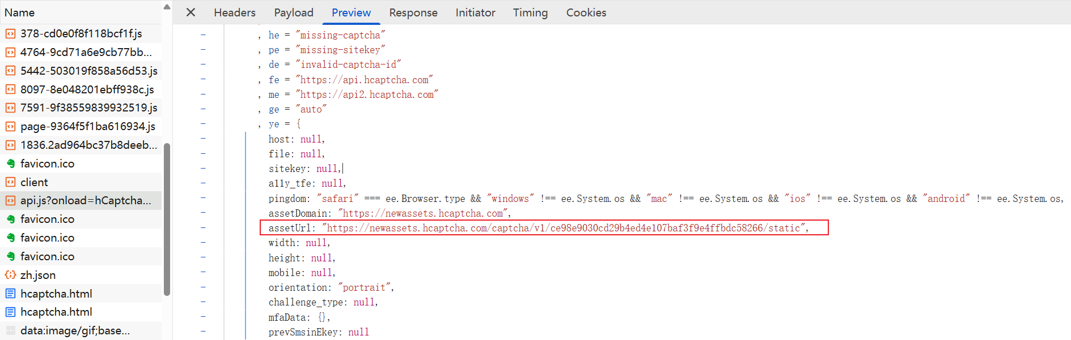View the Timing tab
Image resolution: width=1071 pixels, height=340 pixels.
coord(530,12)
